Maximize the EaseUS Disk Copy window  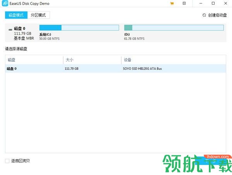[x=213, y=3]
